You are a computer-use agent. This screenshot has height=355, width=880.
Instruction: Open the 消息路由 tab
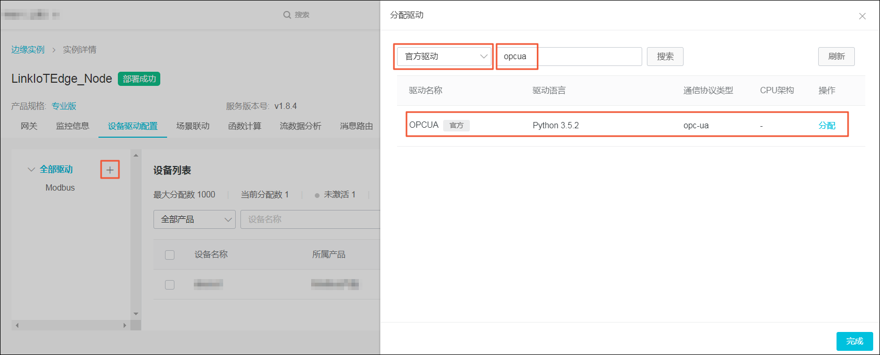[x=357, y=126]
